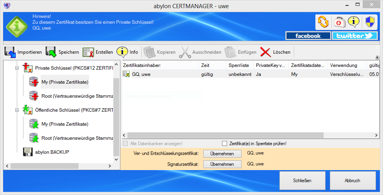Screen dimensions: 383x195
Task: Click database icon of Root under Private Schlüssel
Action: click(x=34, y=96)
